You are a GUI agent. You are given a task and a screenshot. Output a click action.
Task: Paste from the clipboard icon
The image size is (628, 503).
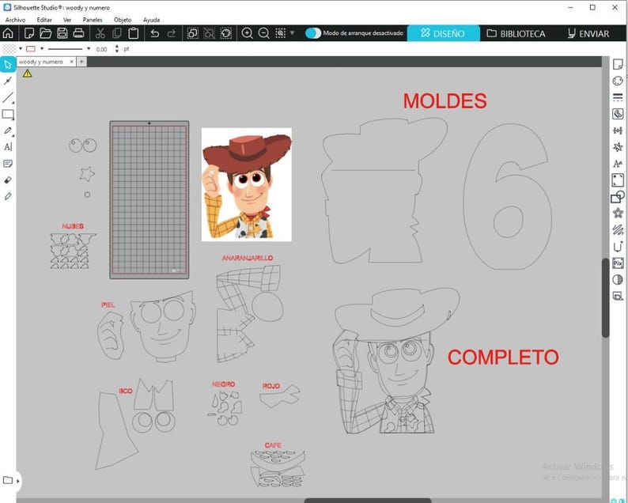134,33
